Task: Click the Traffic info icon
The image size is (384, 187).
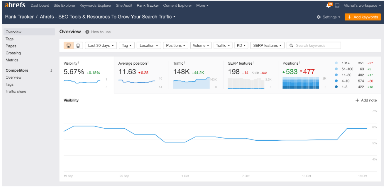Action: click(x=185, y=63)
